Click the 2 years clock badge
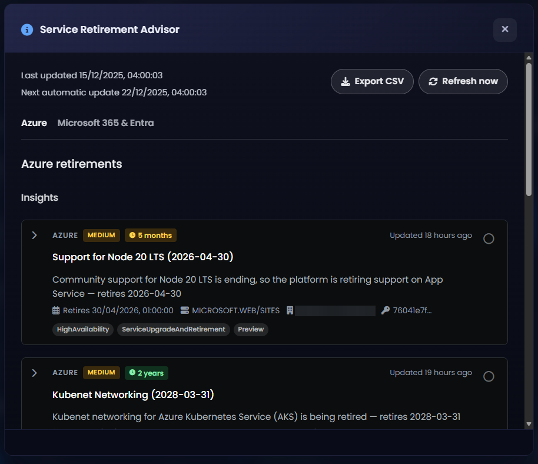 [x=147, y=373]
